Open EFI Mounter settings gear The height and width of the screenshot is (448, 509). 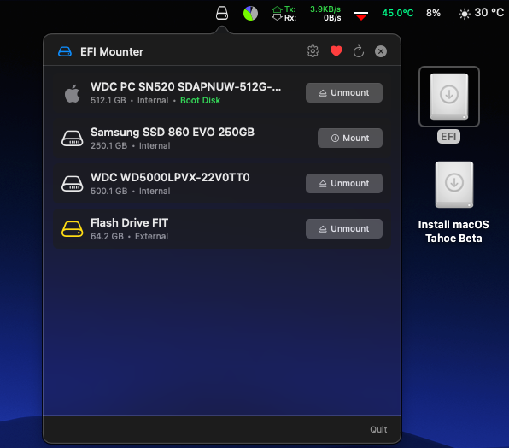pos(313,51)
